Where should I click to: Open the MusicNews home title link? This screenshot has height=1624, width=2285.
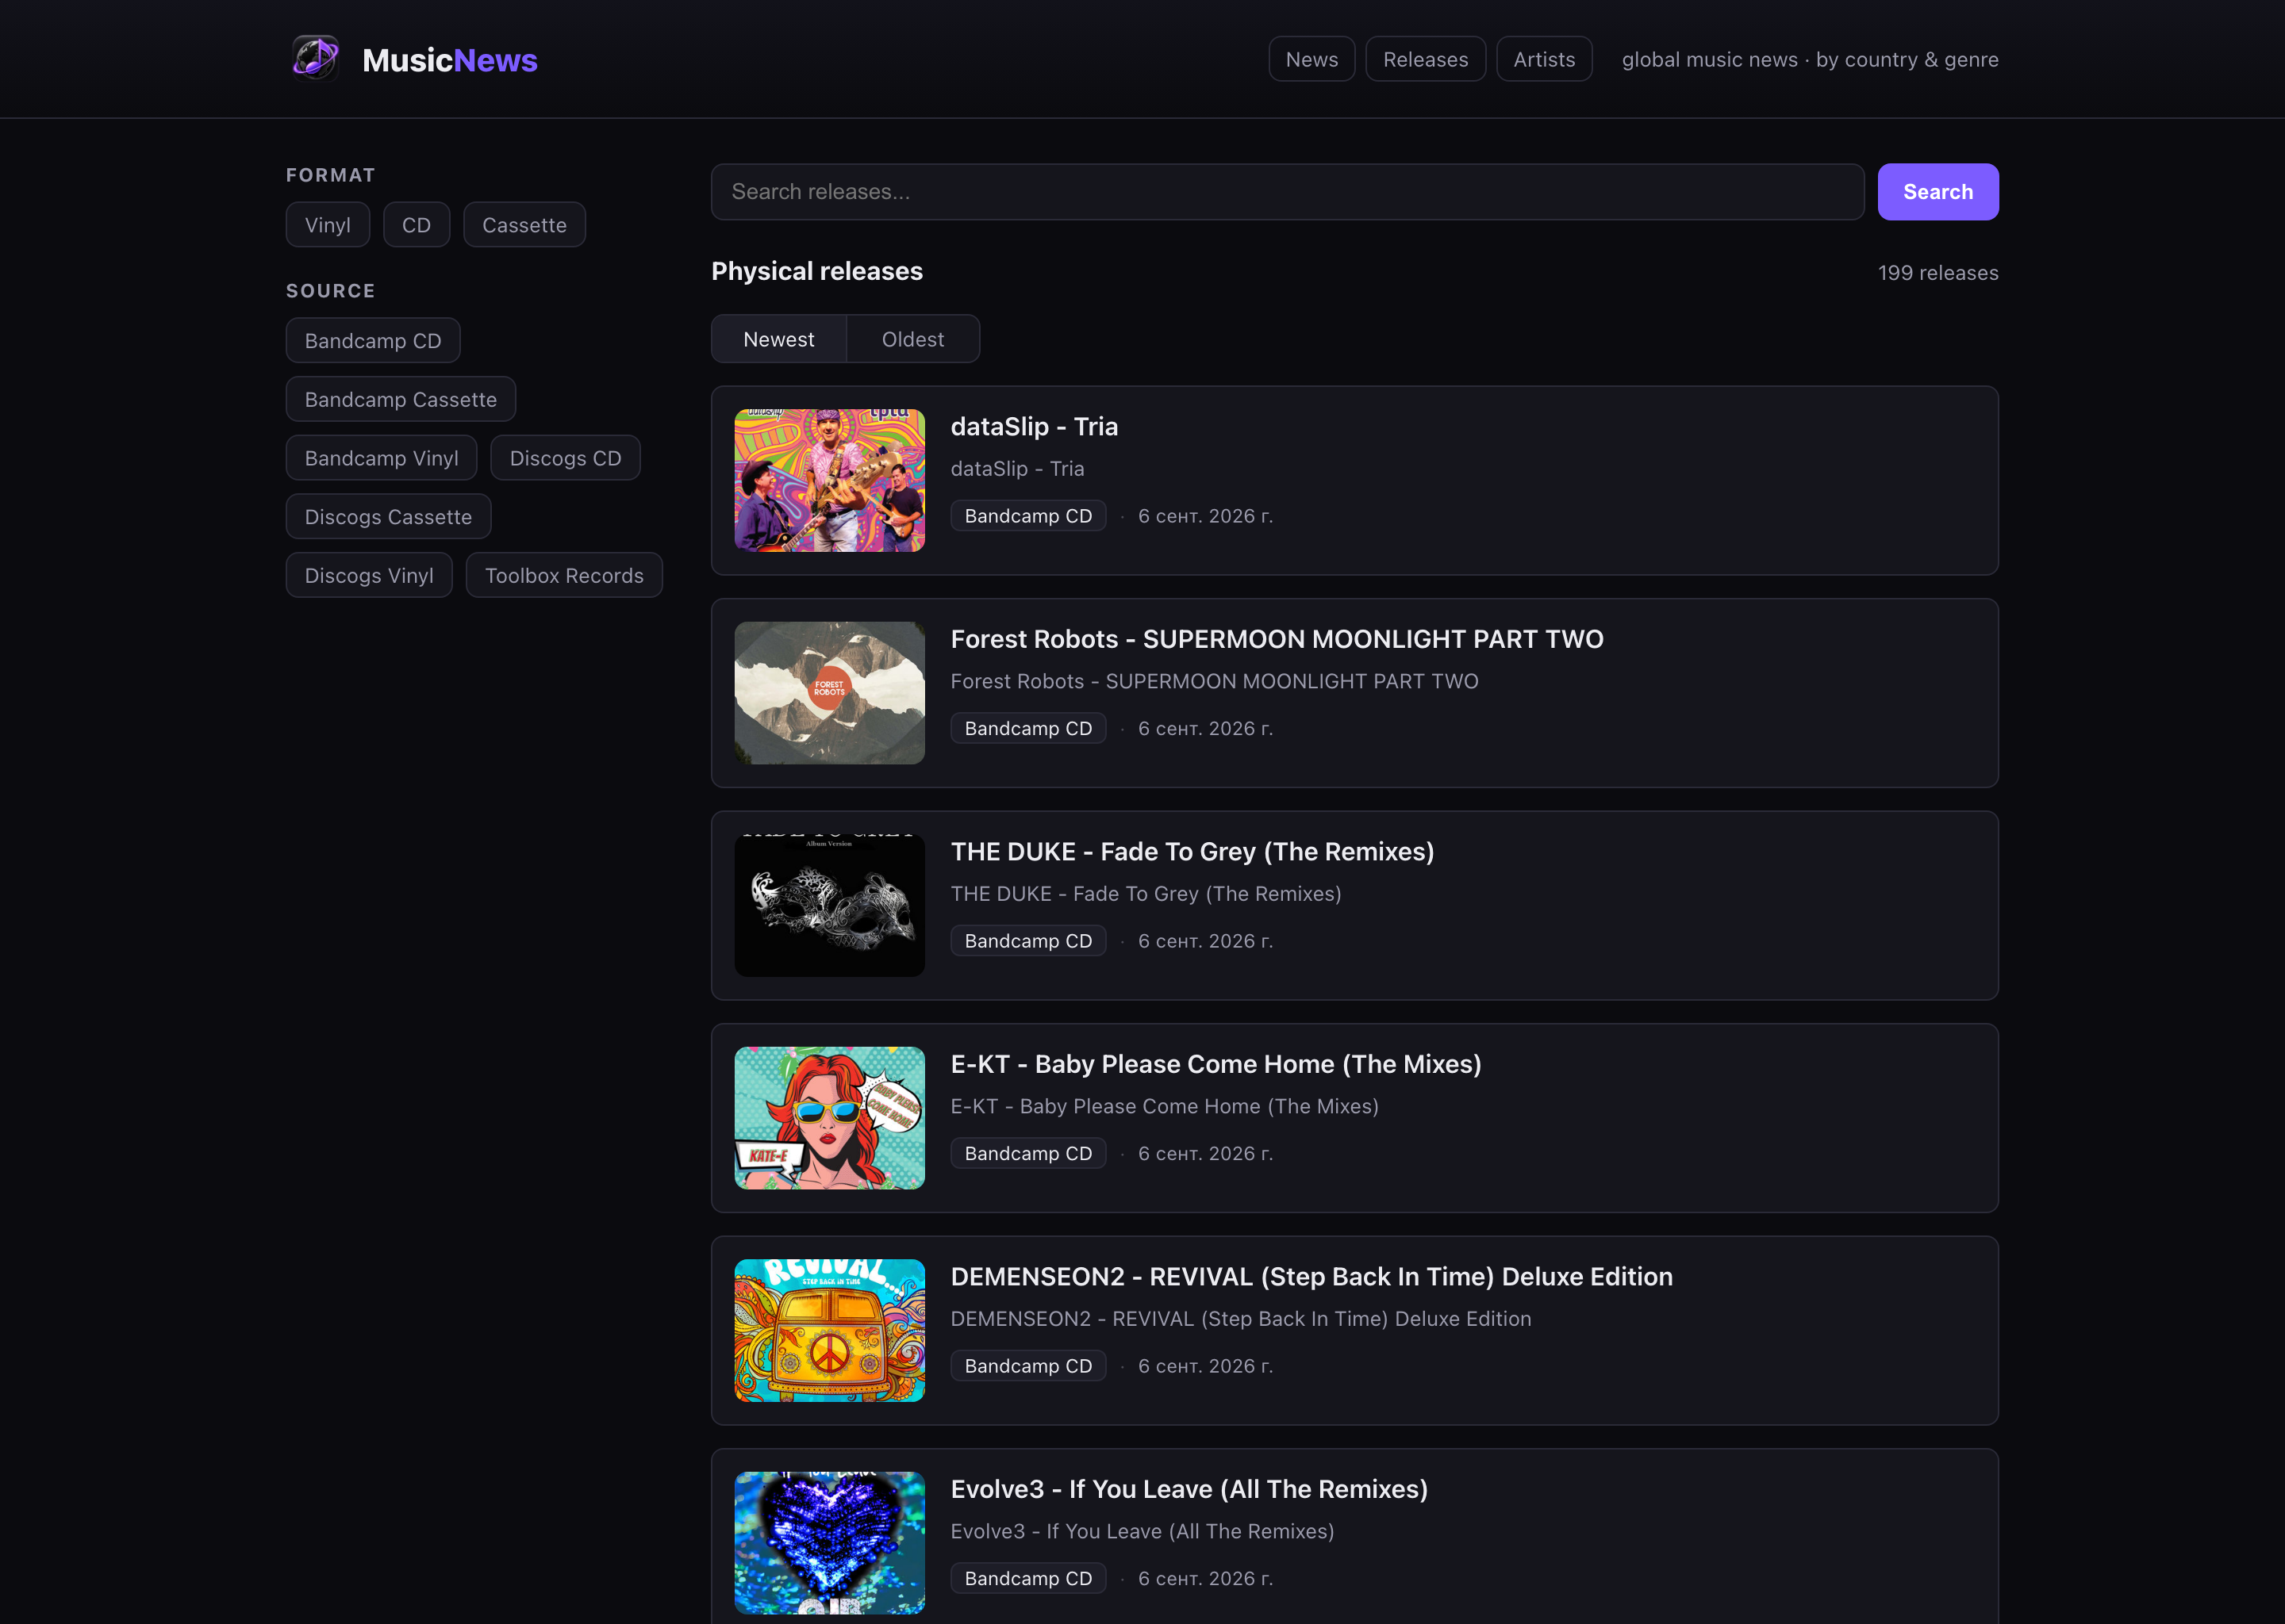pyautogui.click(x=449, y=60)
